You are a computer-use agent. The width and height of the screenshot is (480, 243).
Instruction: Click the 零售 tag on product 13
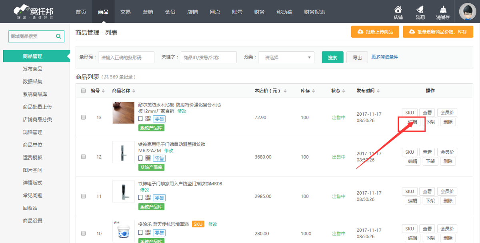(159, 119)
